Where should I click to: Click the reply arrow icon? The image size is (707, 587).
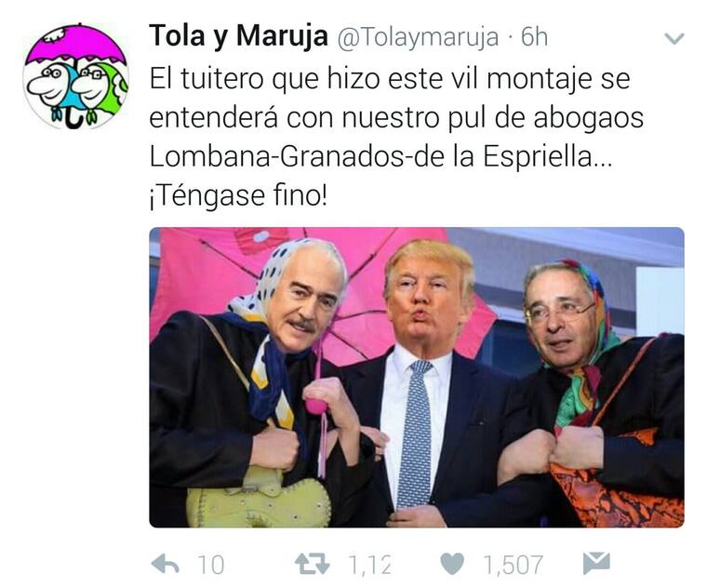click(x=166, y=564)
